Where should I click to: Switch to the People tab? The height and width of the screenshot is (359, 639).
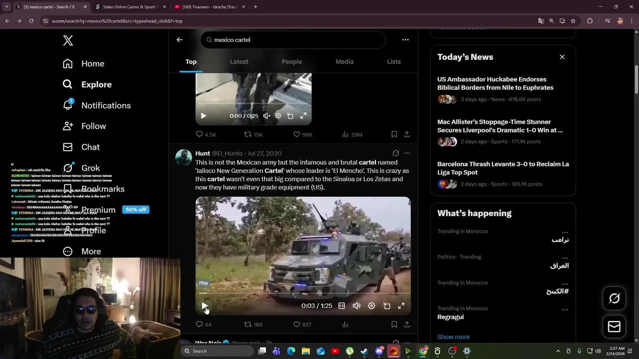pos(292,62)
